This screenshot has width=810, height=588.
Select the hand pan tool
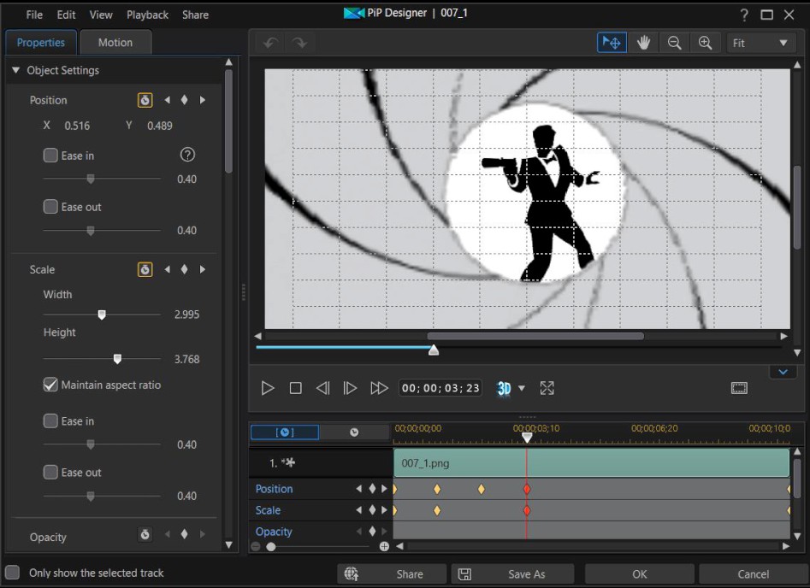coord(643,43)
